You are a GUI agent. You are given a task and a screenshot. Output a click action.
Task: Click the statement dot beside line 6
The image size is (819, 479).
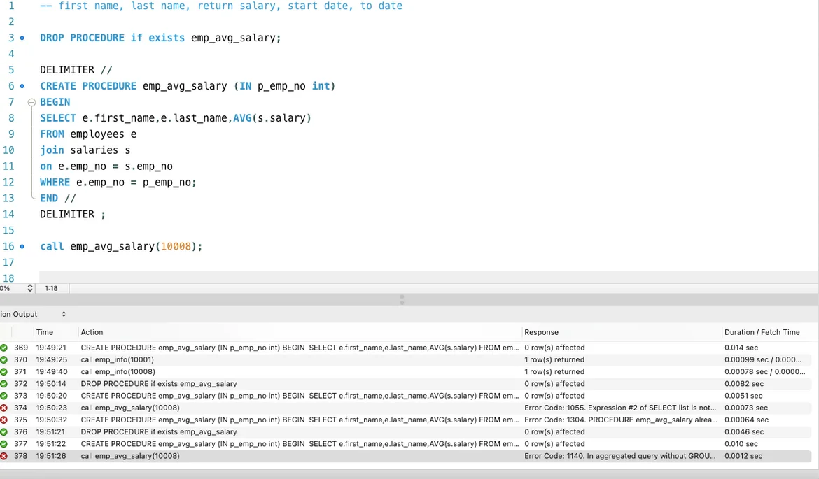pos(22,86)
